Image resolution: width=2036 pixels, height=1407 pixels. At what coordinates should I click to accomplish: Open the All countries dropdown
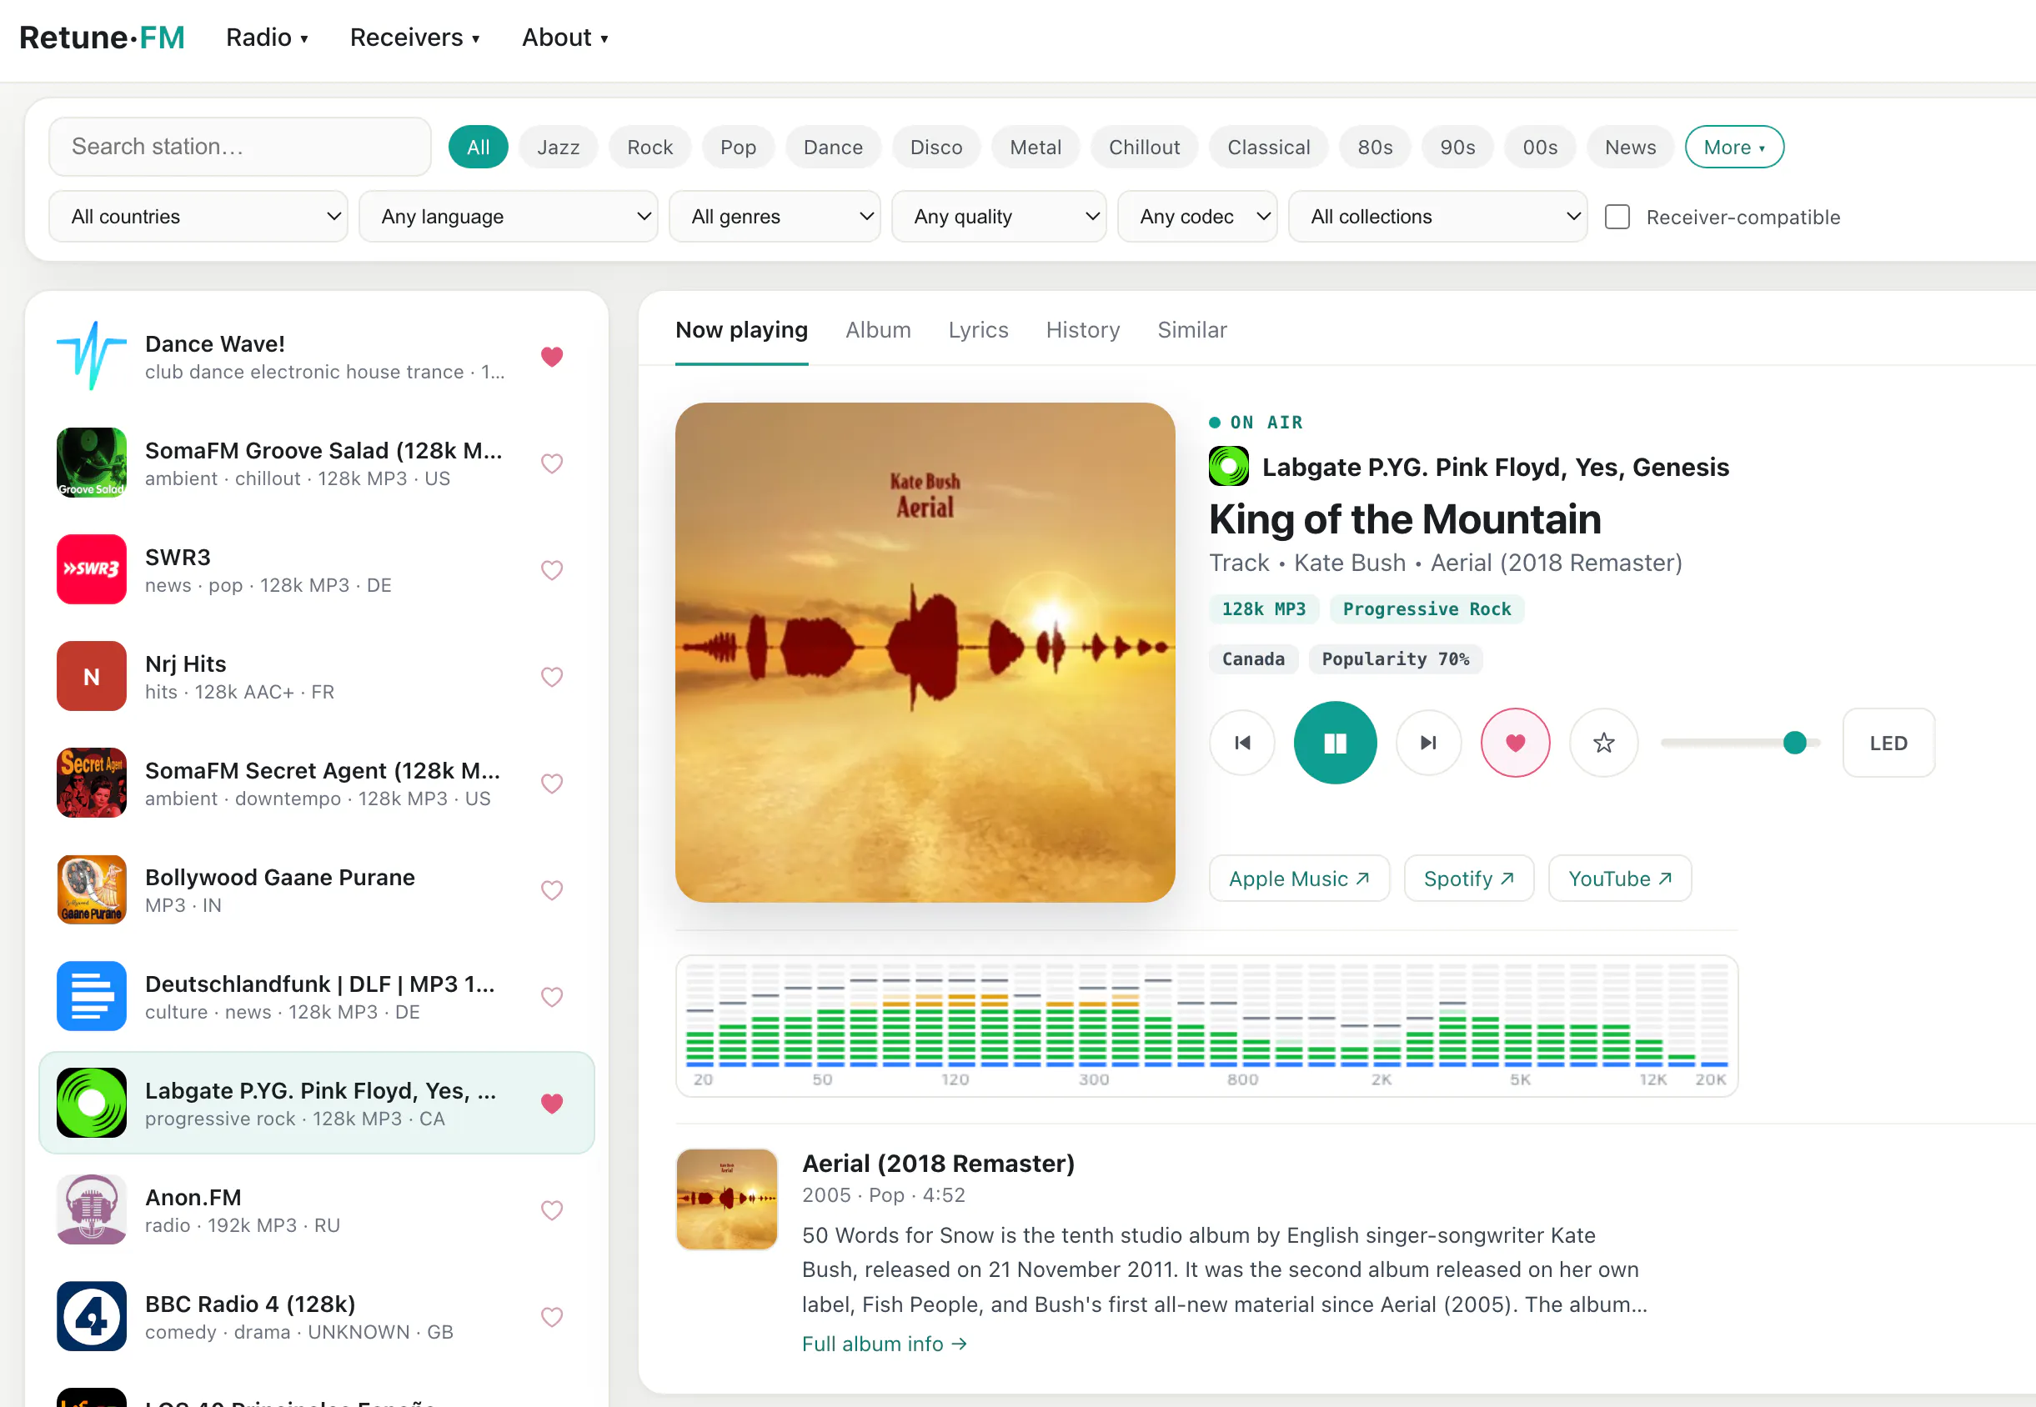tap(198, 216)
